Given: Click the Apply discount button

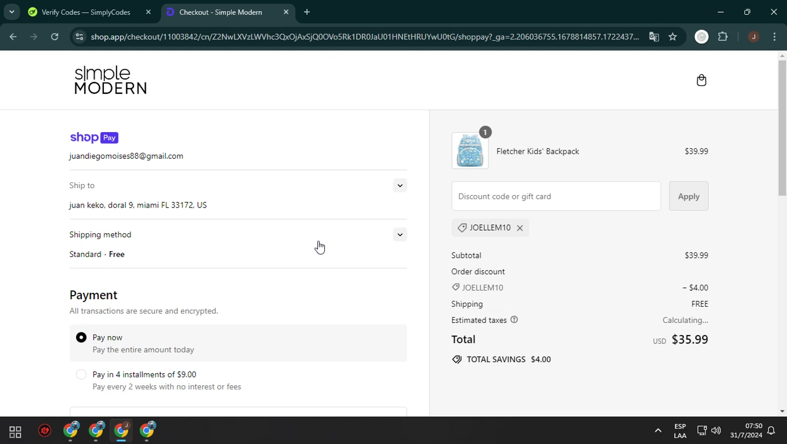Looking at the screenshot, I should 688,196.
